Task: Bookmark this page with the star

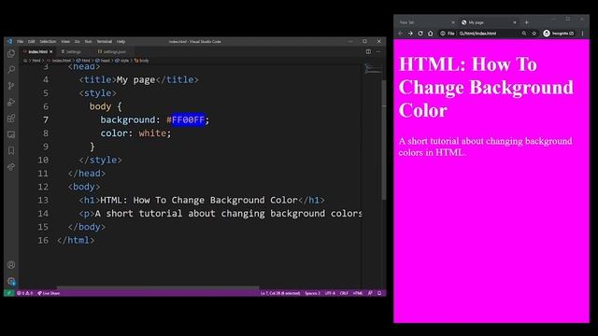Action: pyautogui.click(x=534, y=34)
